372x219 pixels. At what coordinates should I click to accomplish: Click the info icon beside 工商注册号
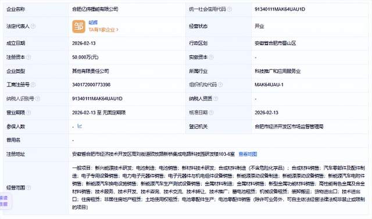pyautogui.click(x=33, y=85)
